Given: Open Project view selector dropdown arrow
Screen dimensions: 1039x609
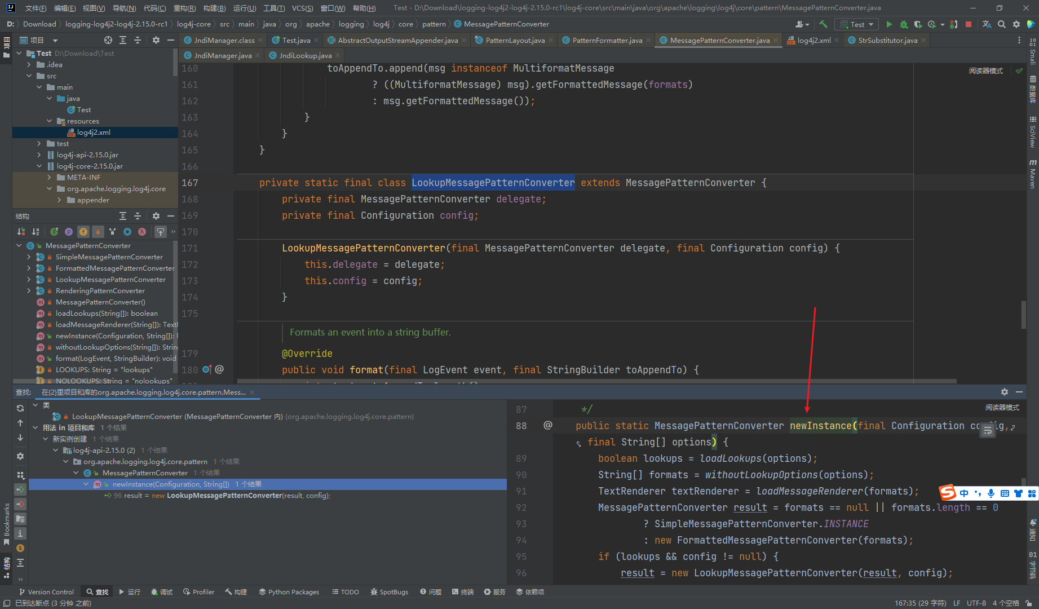Looking at the screenshot, I should point(55,40).
